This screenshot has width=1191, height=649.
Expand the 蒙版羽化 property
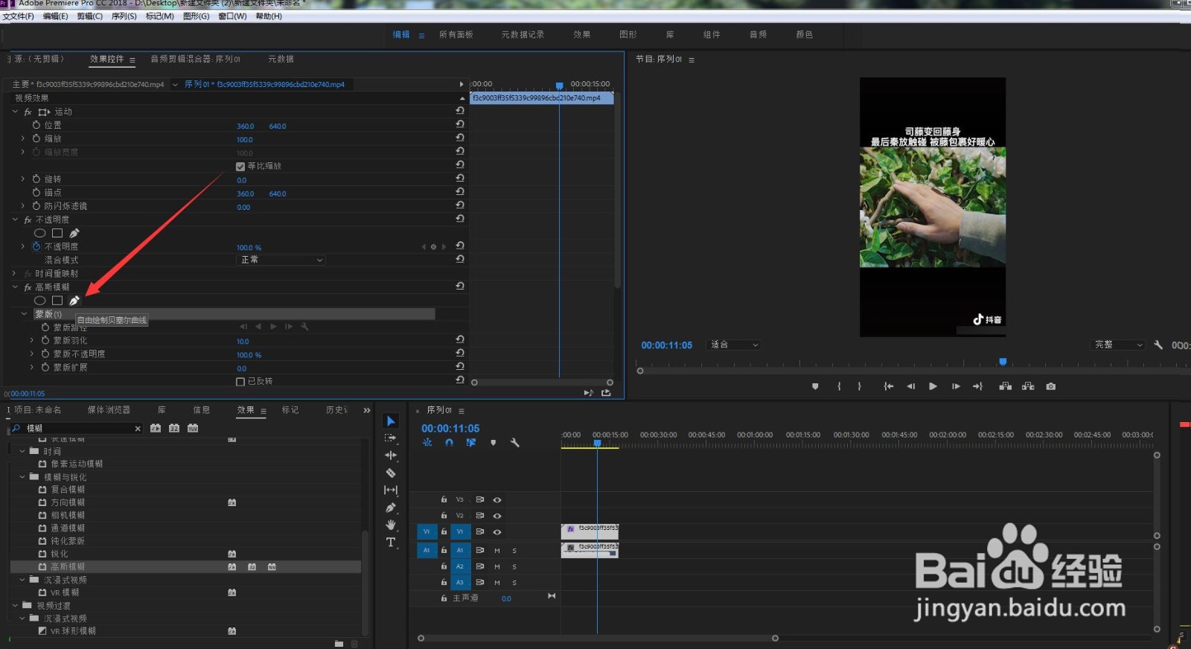[32, 340]
